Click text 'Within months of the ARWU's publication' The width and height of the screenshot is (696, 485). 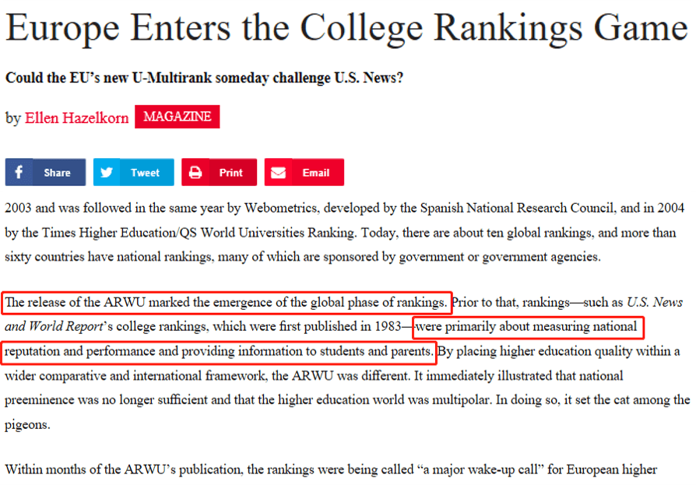pyautogui.click(x=125, y=469)
